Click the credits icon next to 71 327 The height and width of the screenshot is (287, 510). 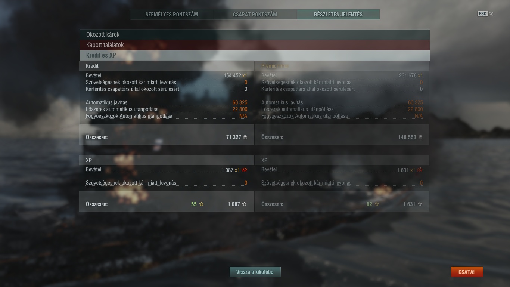(x=245, y=138)
